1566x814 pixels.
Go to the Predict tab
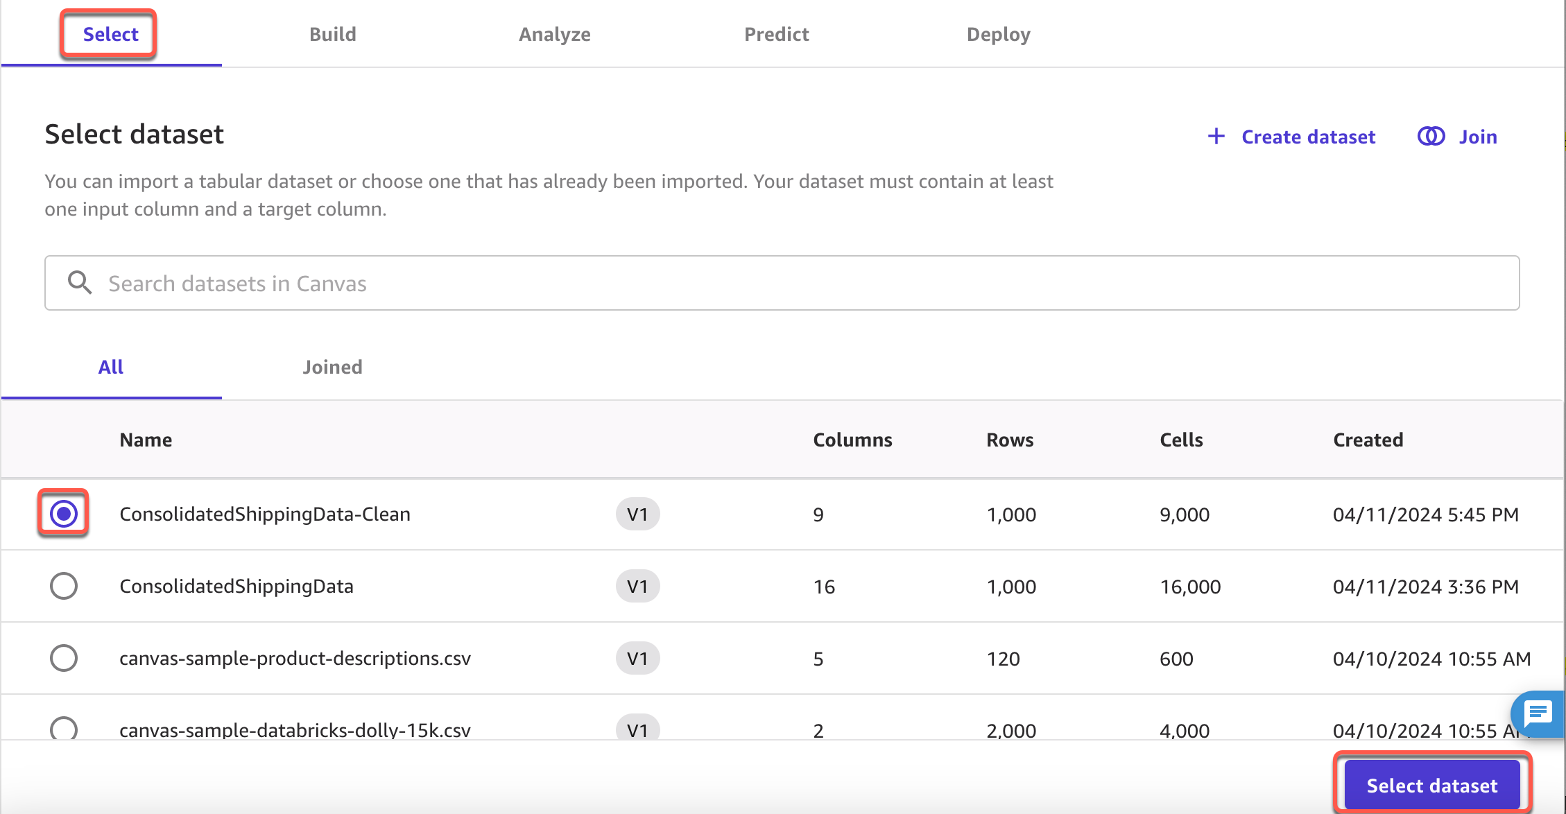click(776, 34)
